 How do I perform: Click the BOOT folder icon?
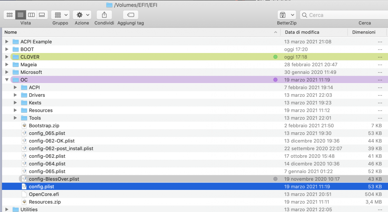(x=16, y=50)
